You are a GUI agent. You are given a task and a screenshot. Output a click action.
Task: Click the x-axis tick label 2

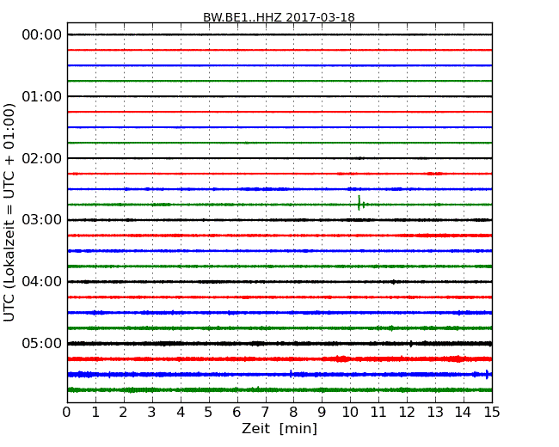tap(123, 413)
